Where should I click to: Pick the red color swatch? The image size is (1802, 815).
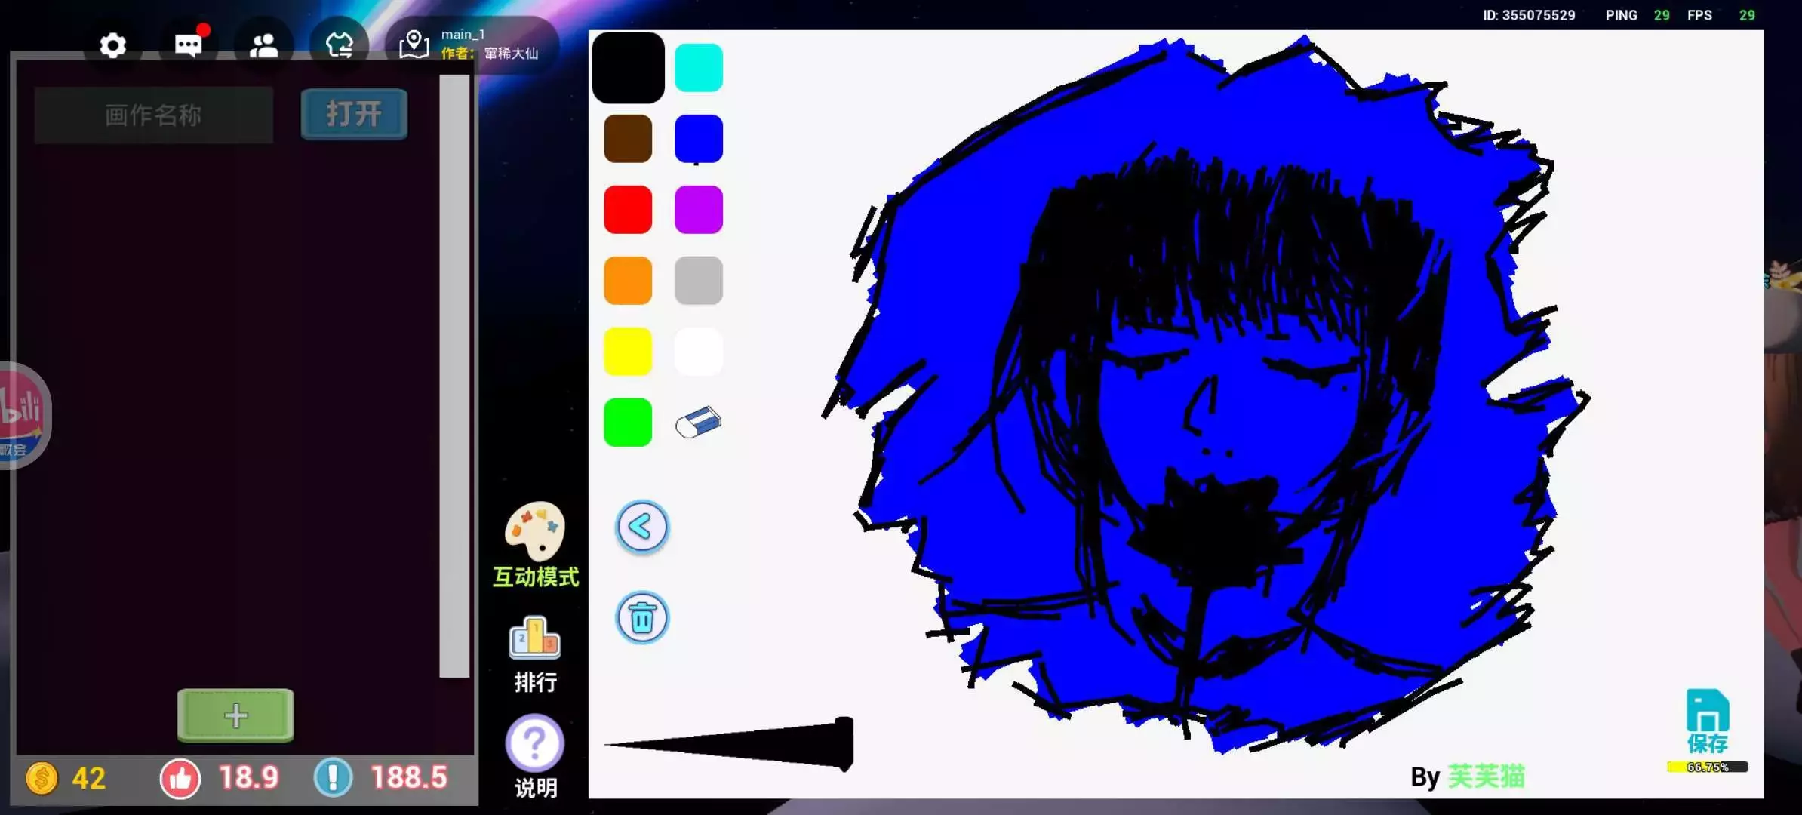pyautogui.click(x=628, y=210)
